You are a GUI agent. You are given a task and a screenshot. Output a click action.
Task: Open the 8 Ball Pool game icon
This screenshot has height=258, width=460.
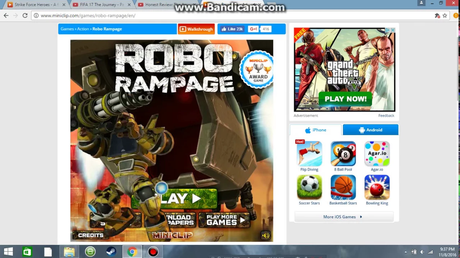click(343, 154)
